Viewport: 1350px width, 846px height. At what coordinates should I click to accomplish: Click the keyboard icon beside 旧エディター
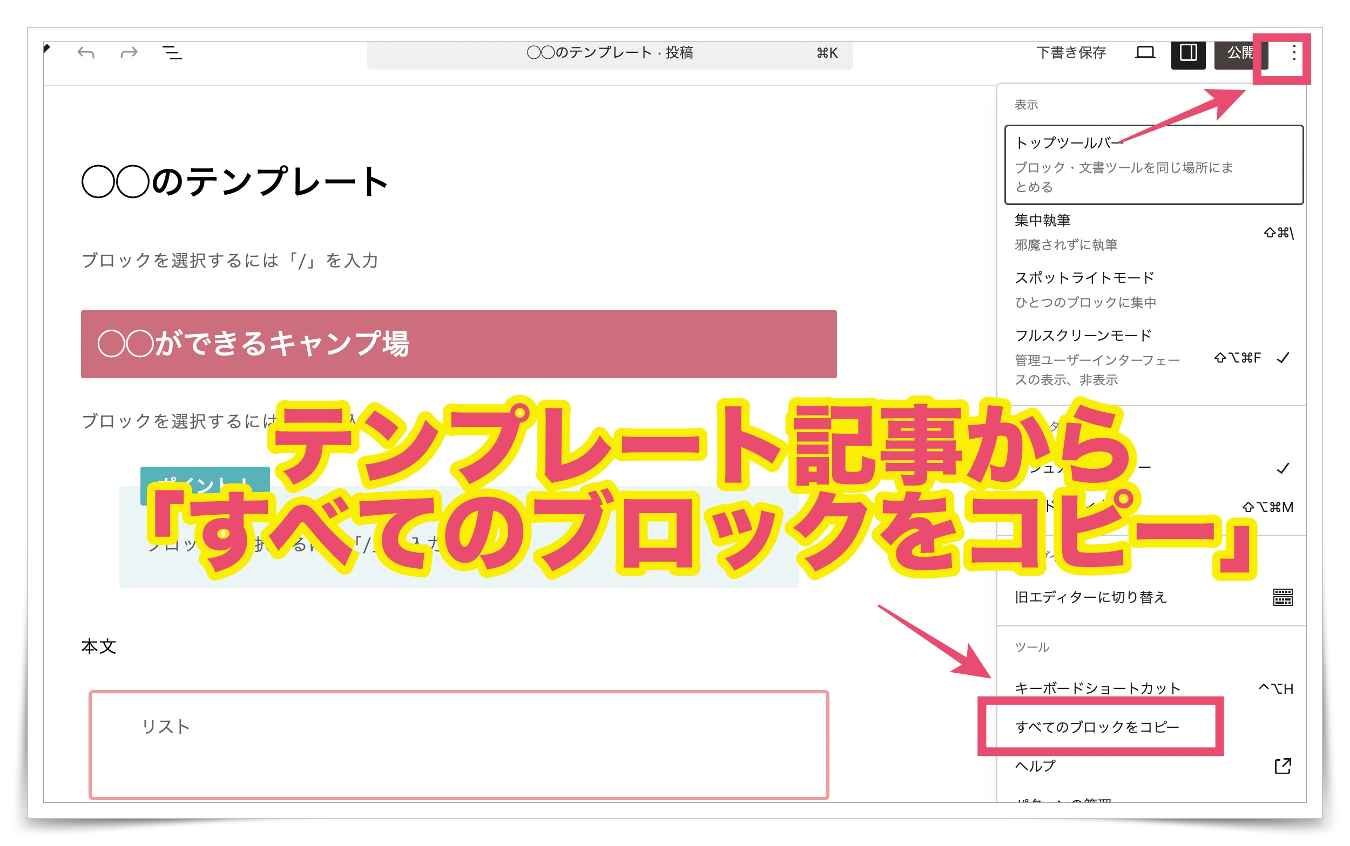click(x=1282, y=597)
